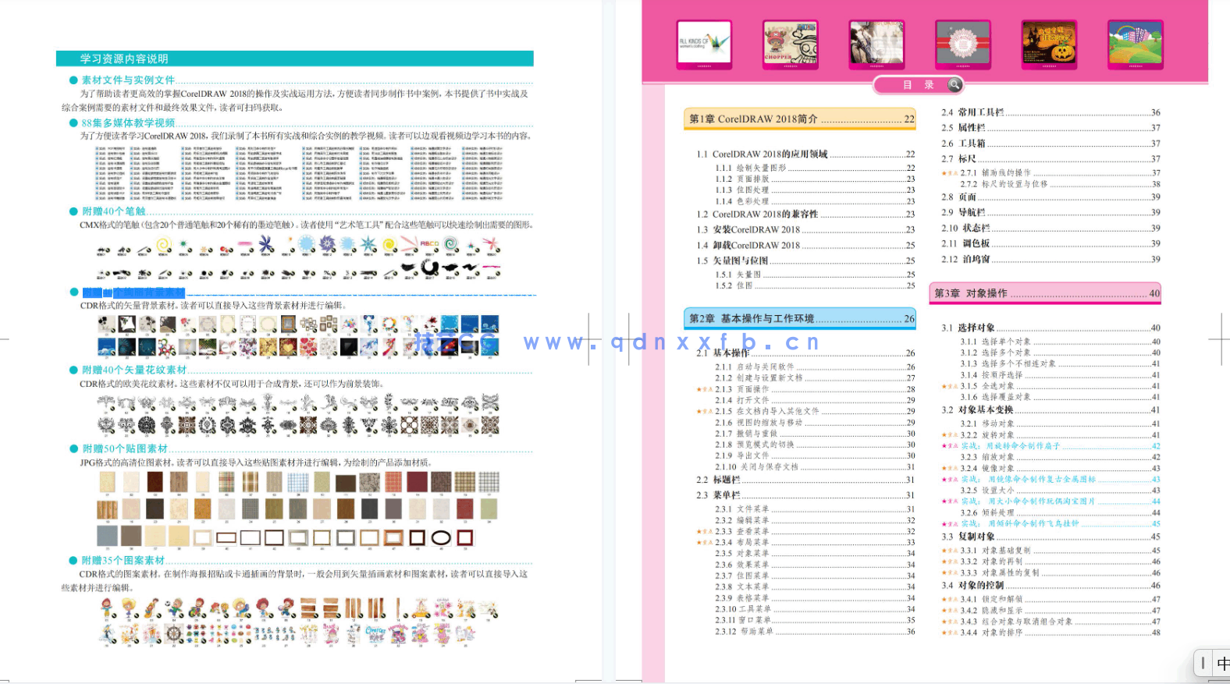This screenshot has height=684, width=1230.
Task: Click entry 1.5.2 位图
Action: 815,285
